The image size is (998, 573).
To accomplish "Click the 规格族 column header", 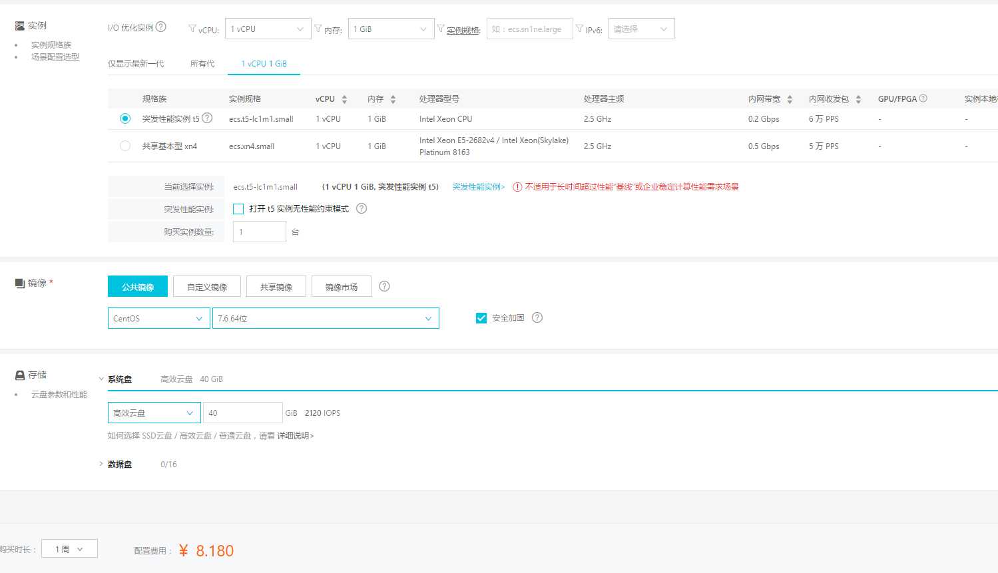I will 154,99.
